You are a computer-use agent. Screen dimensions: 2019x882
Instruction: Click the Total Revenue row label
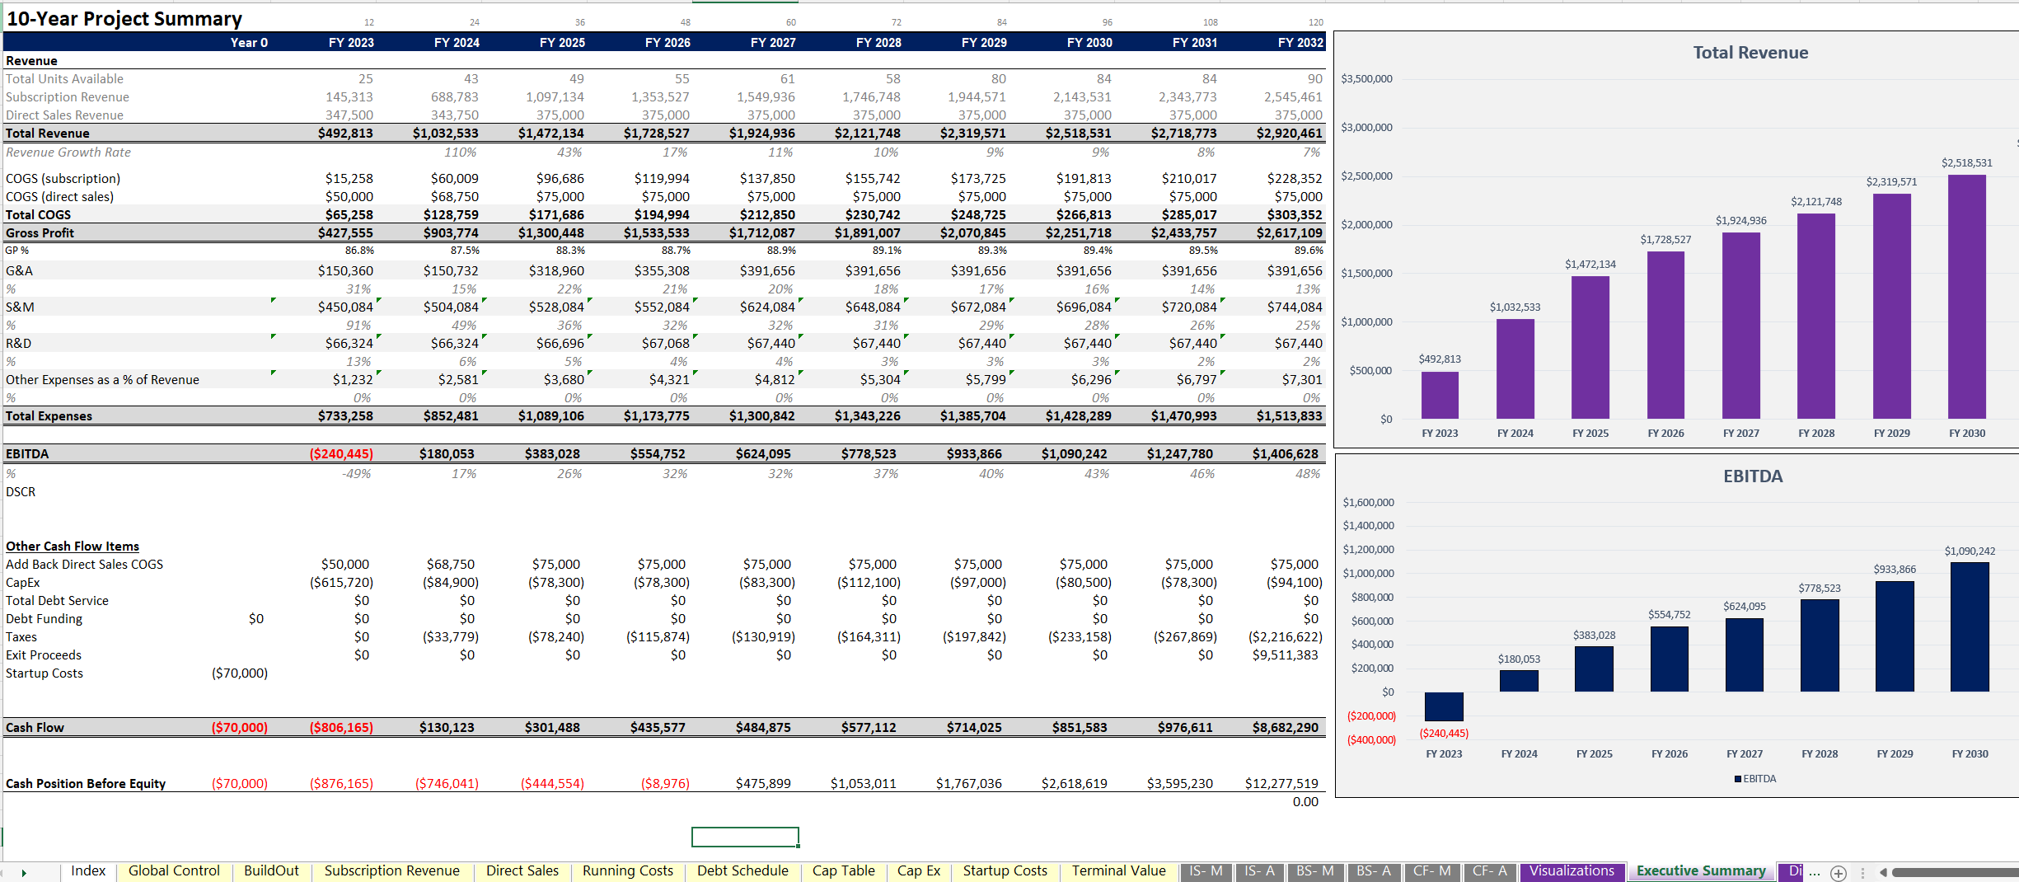[x=48, y=134]
